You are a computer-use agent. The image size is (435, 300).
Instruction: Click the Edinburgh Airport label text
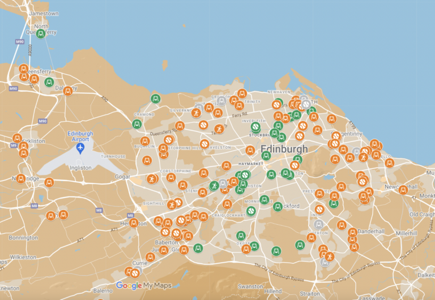pos(80,136)
